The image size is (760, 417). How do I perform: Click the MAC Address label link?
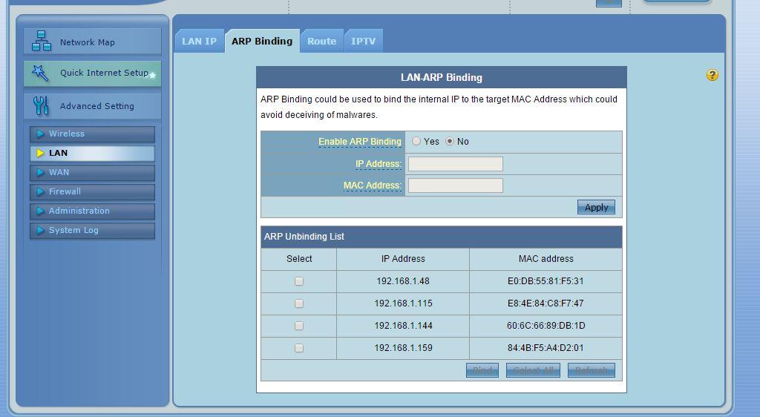373,185
